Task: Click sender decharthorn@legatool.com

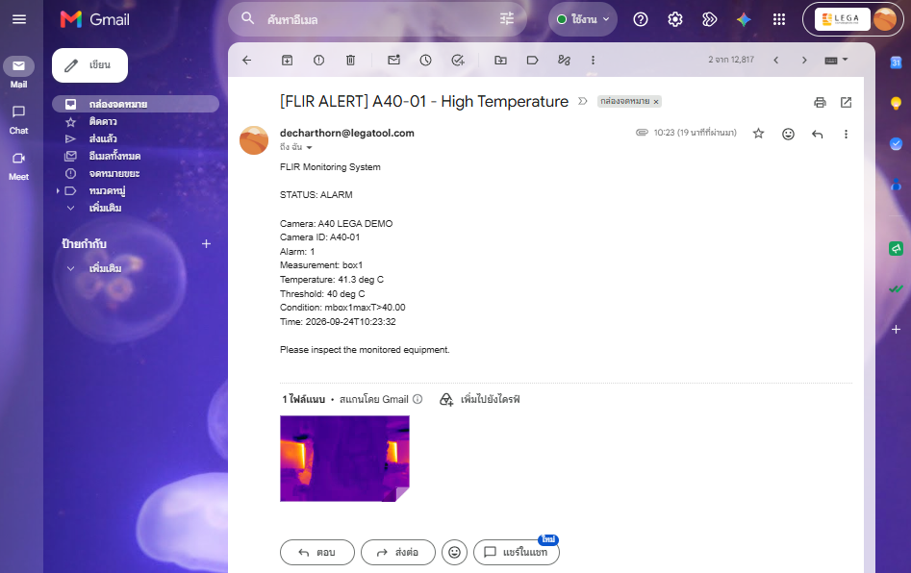Action: (x=347, y=133)
